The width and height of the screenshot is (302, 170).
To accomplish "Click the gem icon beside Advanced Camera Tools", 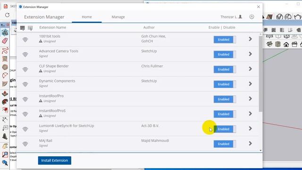I will click(25, 54).
